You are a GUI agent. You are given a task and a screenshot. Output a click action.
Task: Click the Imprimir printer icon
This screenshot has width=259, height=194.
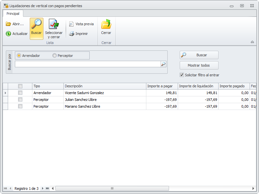(x=72, y=34)
